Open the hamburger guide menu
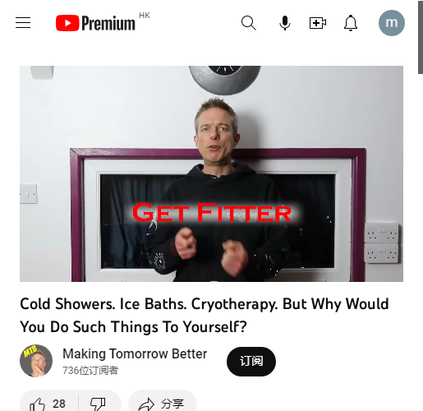Screen dimensions: 423x411 pos(23,23)
